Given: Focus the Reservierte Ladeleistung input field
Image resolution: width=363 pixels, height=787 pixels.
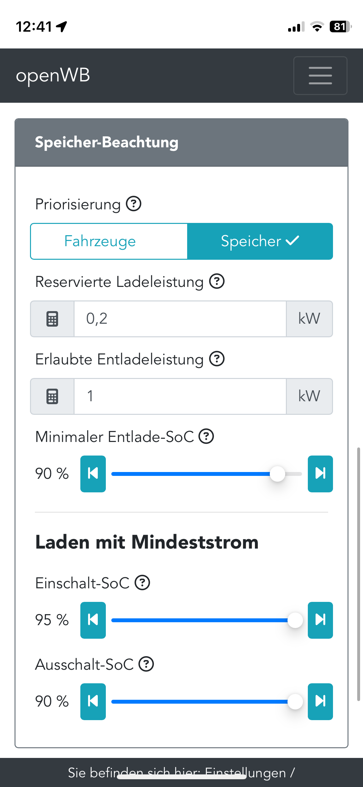Looking at the screenshot, I should pos(180,319).
